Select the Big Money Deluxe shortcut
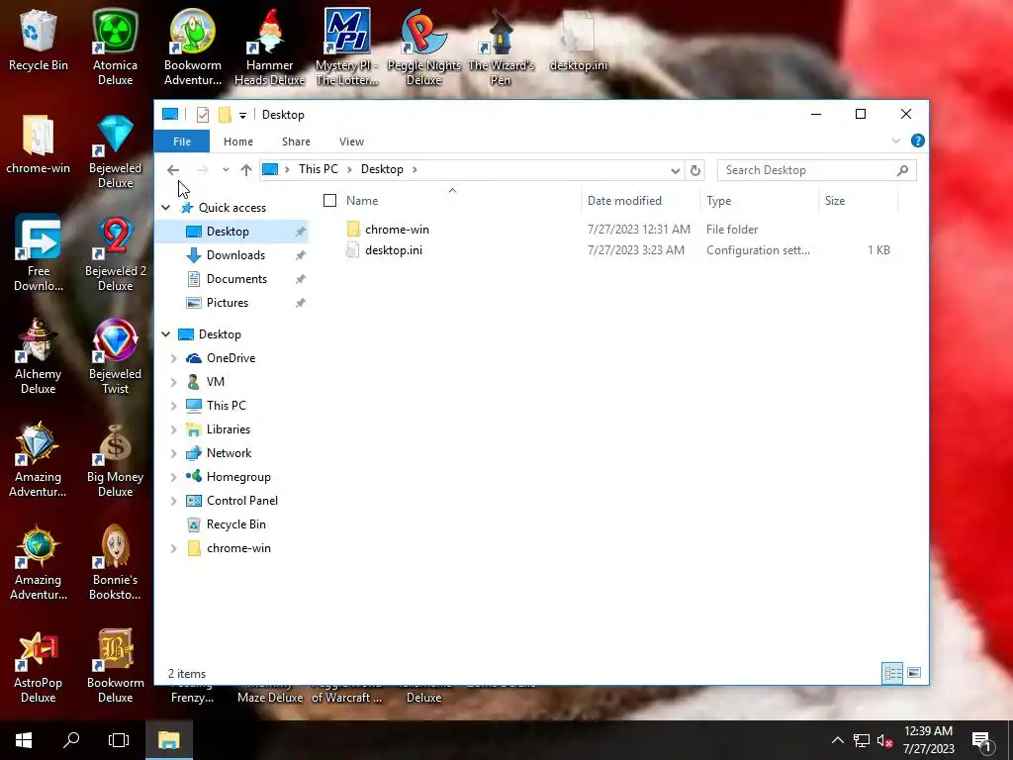The height and width of the screenshot is (760, 1013). tap(115, 459)
